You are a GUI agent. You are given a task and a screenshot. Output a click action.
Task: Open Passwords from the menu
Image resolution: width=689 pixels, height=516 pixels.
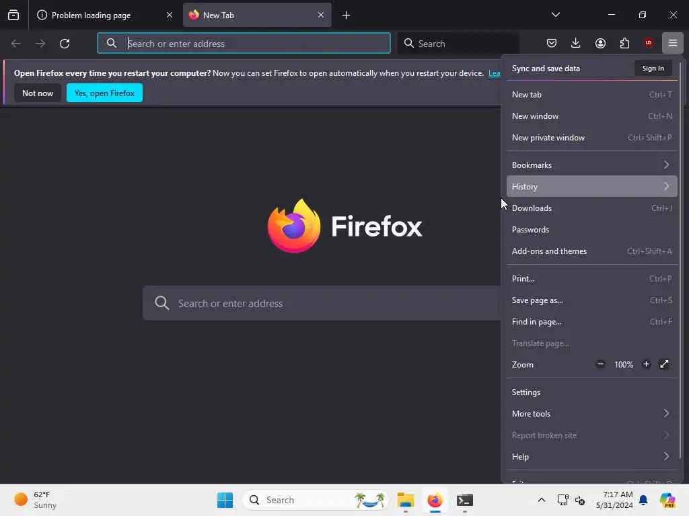591,230
